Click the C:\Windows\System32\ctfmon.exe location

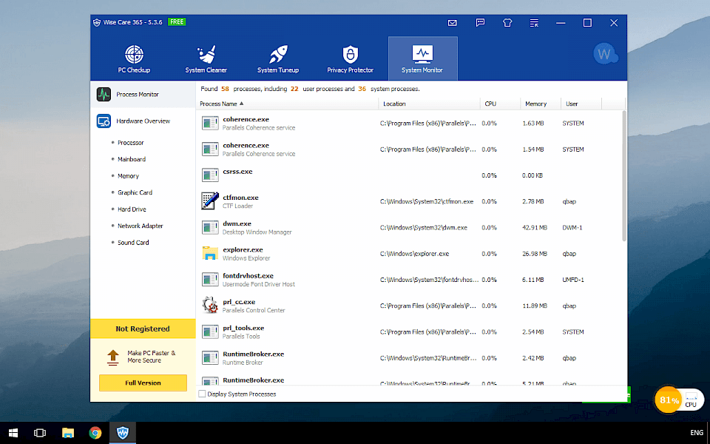(x=427, y=201)
